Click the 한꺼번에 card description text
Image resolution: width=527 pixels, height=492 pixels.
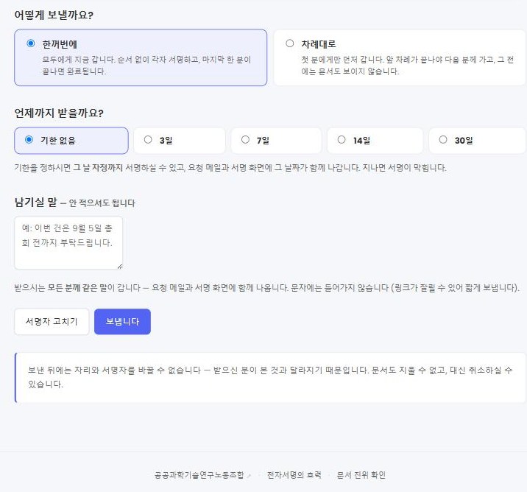(x=146, y=66)
